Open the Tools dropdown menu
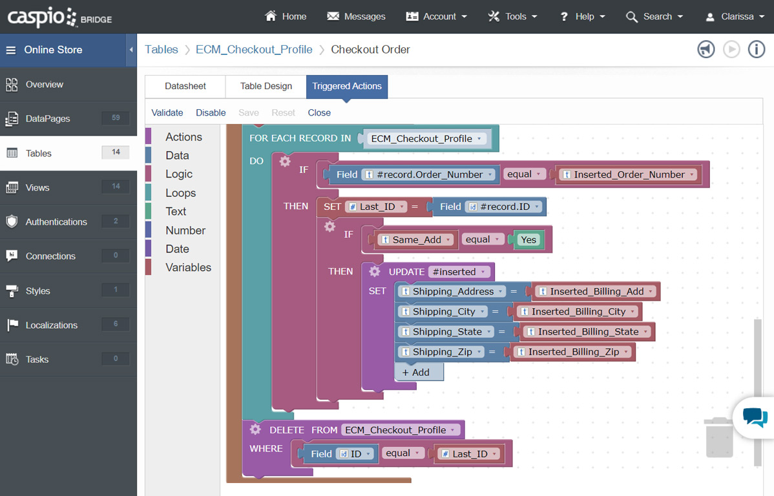Screen dimensions: 774x496 (512, 16)
